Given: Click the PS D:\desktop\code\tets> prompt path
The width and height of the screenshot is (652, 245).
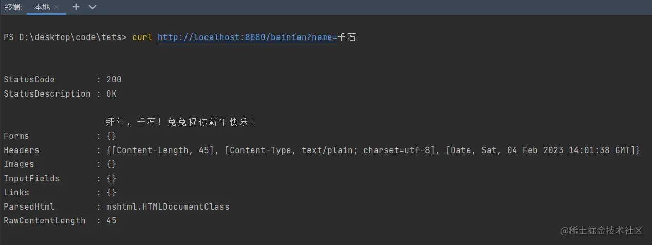Looking at the screenshot, I should click(65, 37).
